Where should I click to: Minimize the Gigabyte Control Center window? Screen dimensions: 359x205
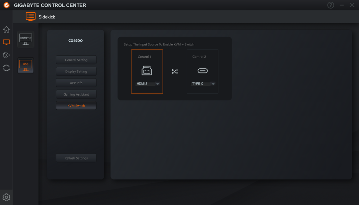(x=342, y=5)
